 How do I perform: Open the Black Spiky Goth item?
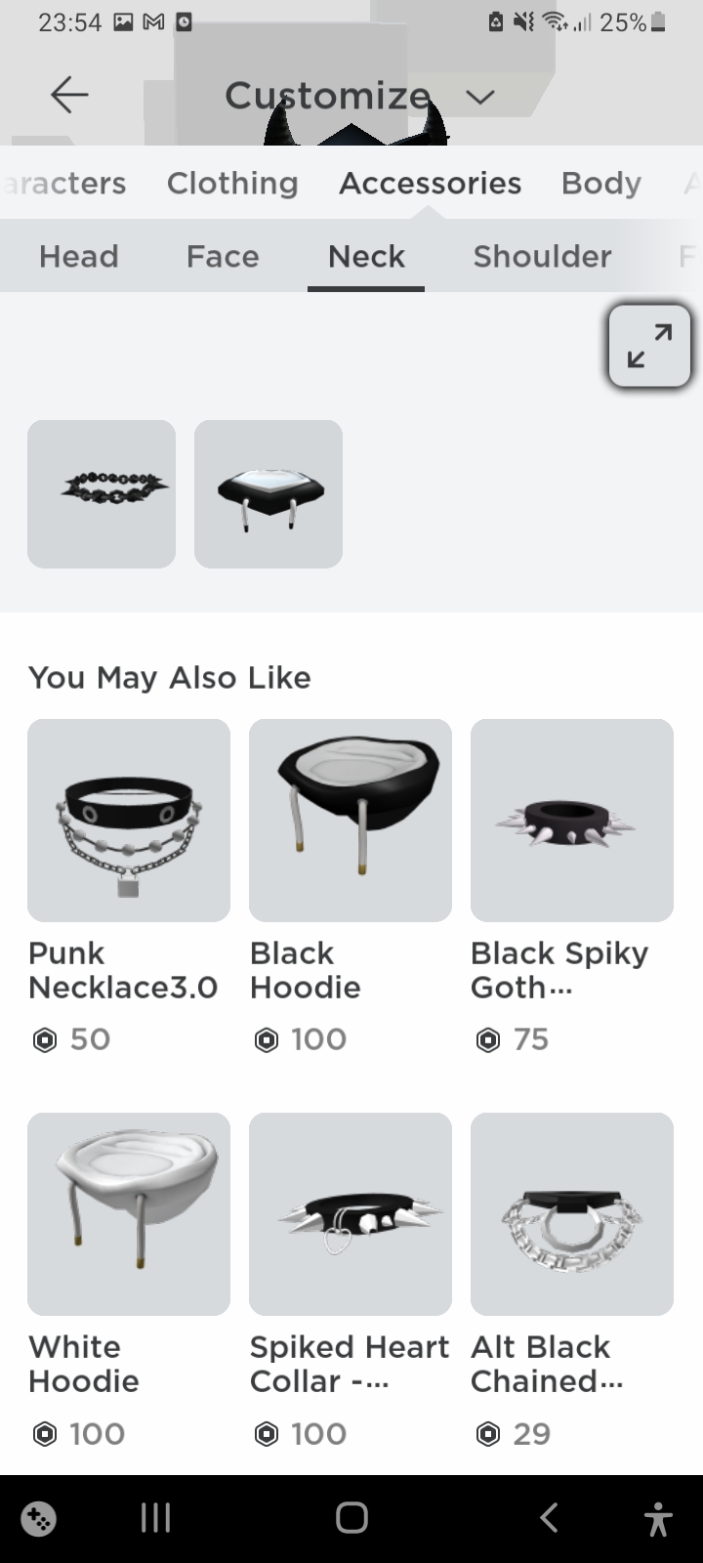coord(572,821)
